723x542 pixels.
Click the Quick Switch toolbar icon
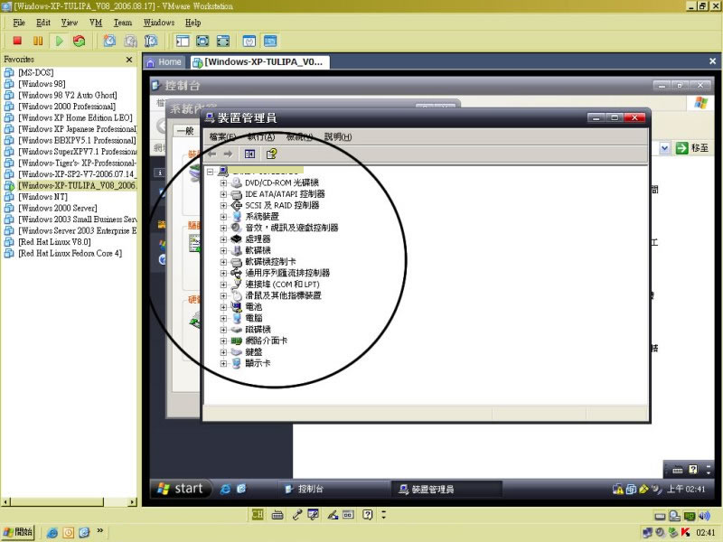coord(223,41)
